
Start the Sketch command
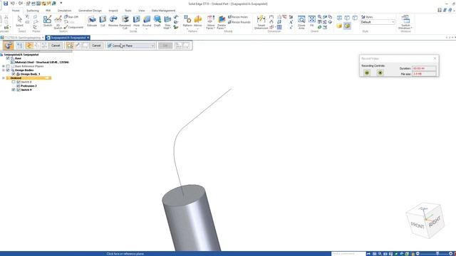click(47, 21)
